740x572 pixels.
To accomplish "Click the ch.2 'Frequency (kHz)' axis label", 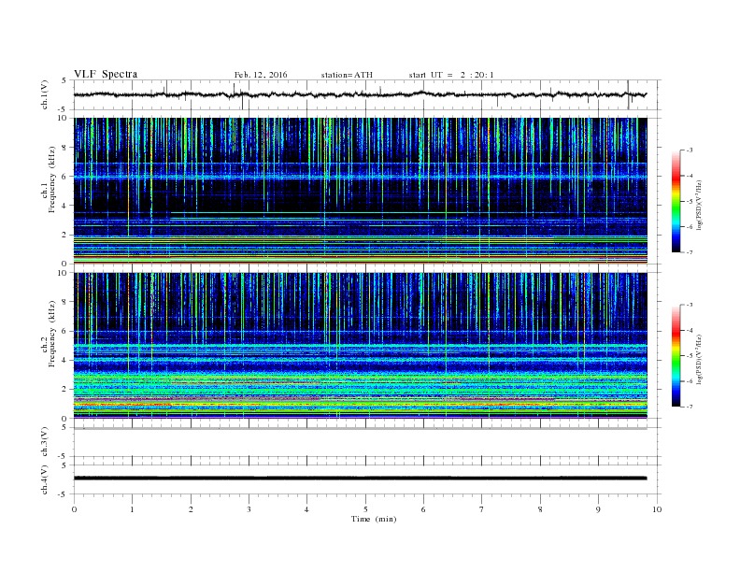I will point(52,334).
